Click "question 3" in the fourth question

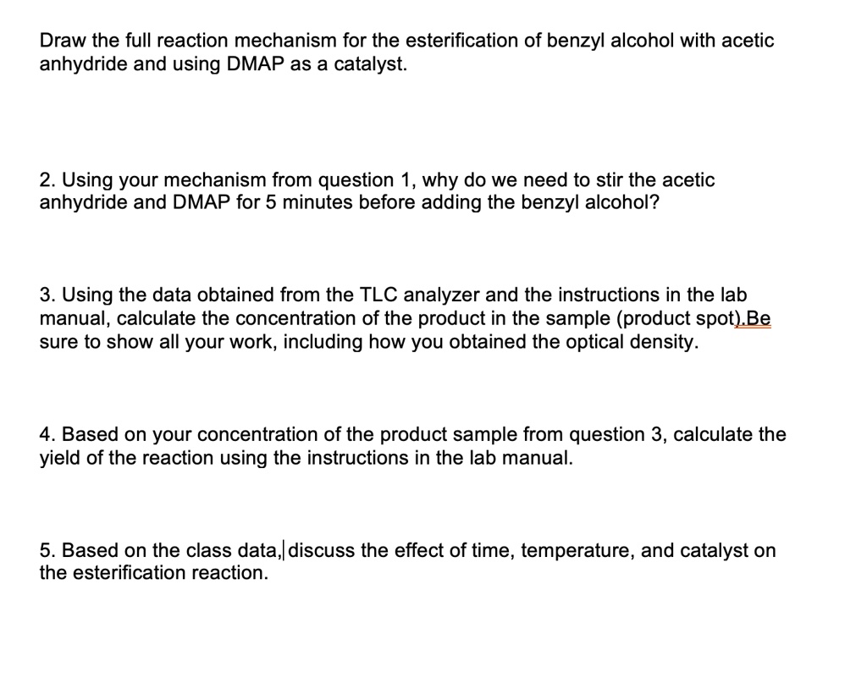click(x=615, y=435)
